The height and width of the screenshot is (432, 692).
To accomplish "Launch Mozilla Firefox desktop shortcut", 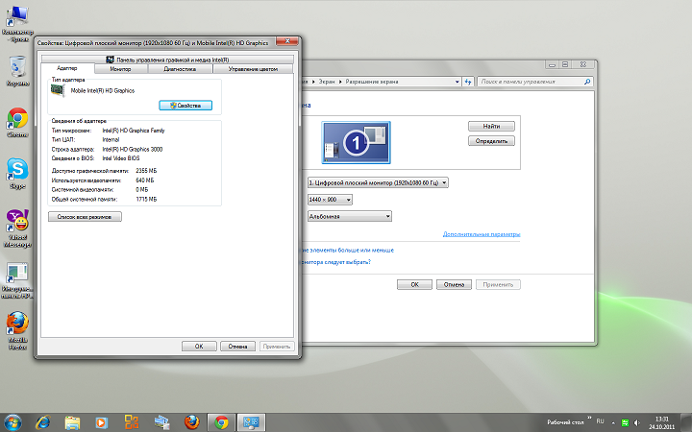I will click(x=17, y=330).
